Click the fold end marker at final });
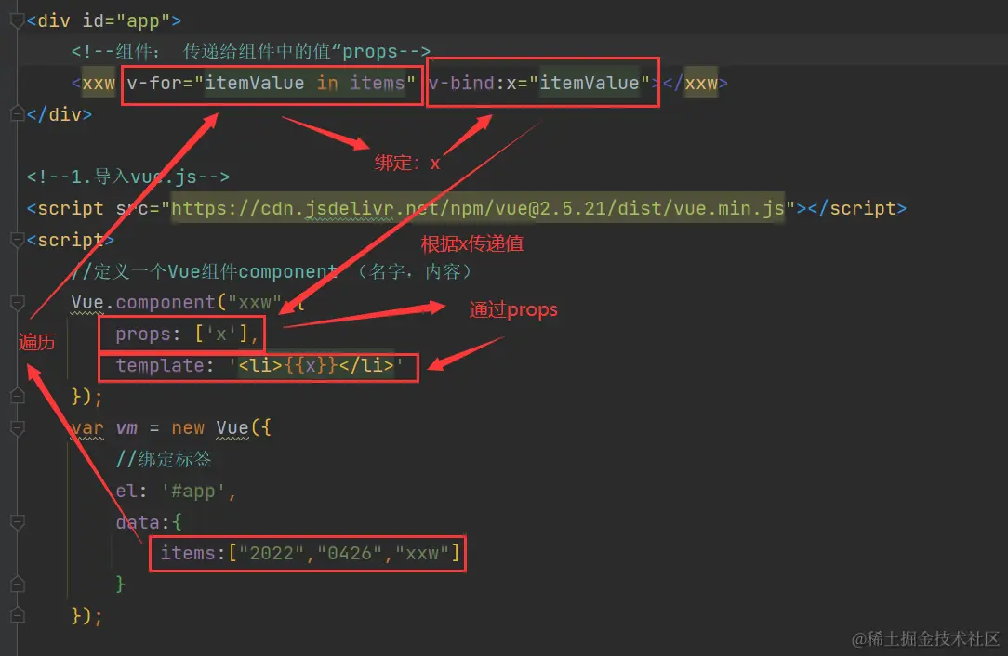Image resolution: width=1008 pixels, height=656 pixels. (x=18, y=615)
